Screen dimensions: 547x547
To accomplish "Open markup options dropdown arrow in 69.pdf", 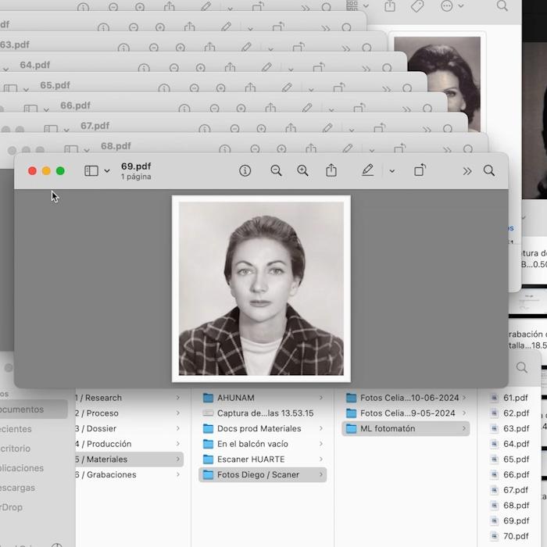I will (x=391, y=171).
